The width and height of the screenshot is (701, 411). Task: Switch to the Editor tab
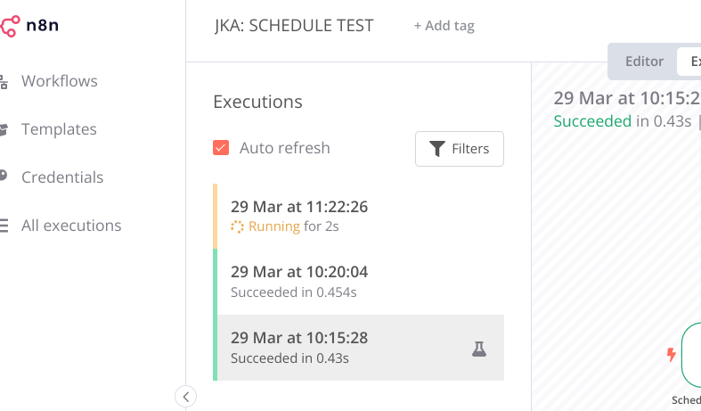[644, 62]
